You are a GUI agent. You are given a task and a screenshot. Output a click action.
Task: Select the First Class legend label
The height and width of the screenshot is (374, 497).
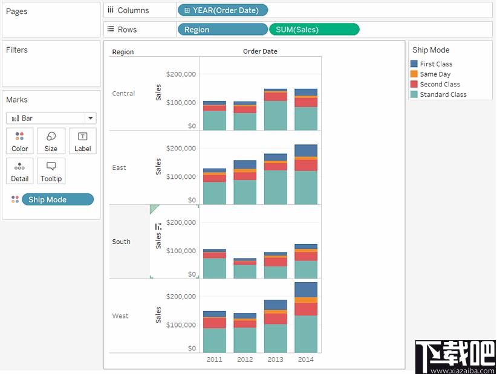pos(436,64)
